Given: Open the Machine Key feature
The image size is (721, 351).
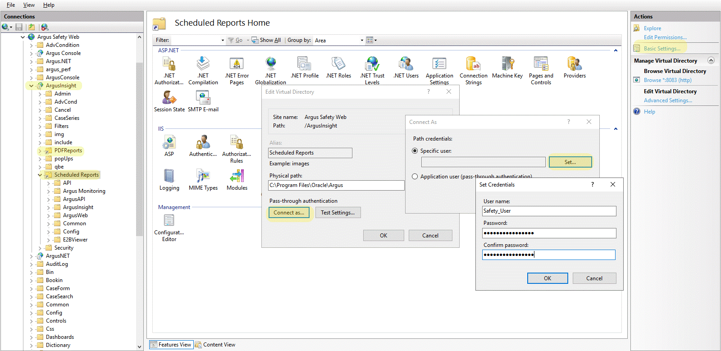Looking at the screenshot, I should pyautogui.click(x=507, y=68).
